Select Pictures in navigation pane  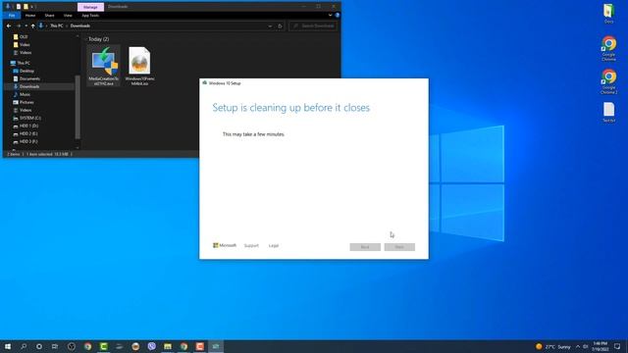click(x=26, y=102)
